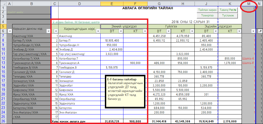Click the active filter icon in column N

pyautogui.click(x=260, y=31)
